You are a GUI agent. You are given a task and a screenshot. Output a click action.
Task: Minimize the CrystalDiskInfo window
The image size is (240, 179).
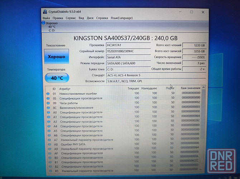click(181, 12)
